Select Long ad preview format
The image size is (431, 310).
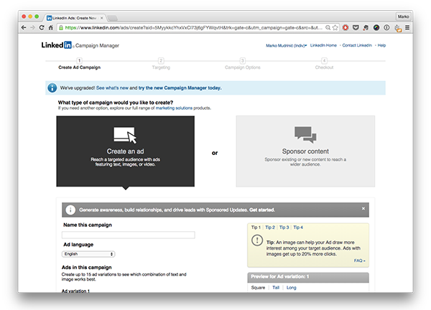[x=292, y=288]
